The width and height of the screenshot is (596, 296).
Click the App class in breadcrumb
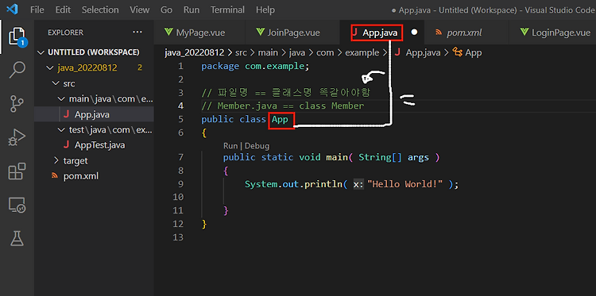pos(474,52)
